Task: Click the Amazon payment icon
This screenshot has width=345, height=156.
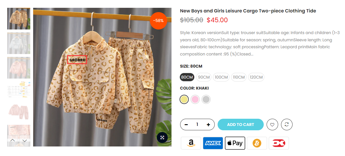Action: tap(191, 143)
